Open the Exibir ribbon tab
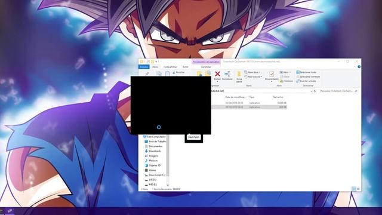This screenshot has width=382, height=215. point(186,66)
